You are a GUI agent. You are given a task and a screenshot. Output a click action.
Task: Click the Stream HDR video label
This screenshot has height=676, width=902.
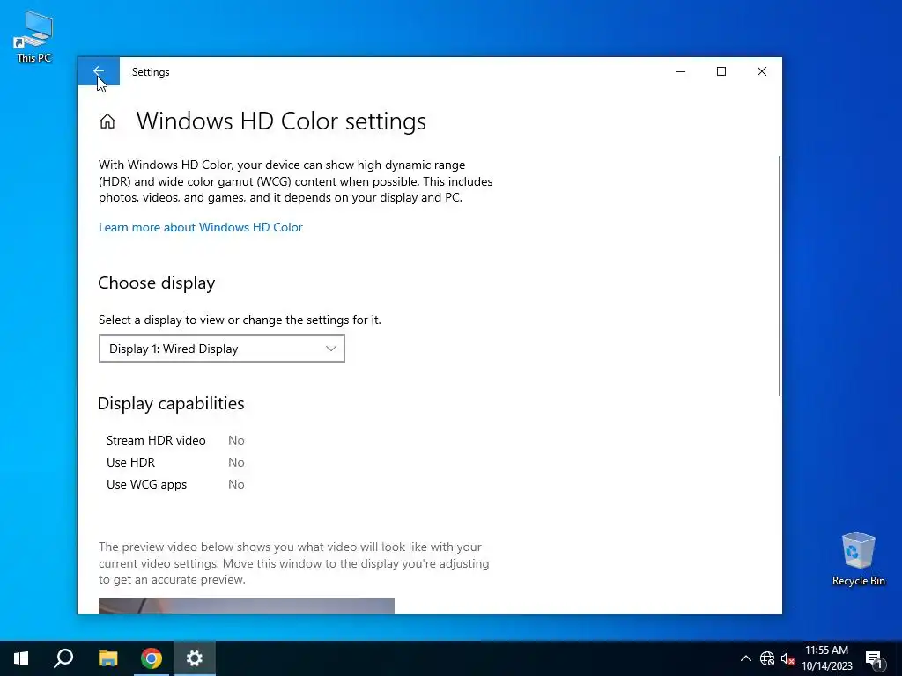click(x=156, y=440)
